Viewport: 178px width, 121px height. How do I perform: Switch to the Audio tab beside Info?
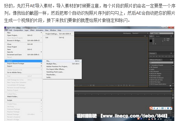(158, 36)
